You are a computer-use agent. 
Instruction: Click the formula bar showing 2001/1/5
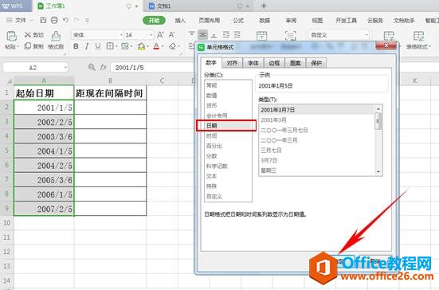coord(153,68)
